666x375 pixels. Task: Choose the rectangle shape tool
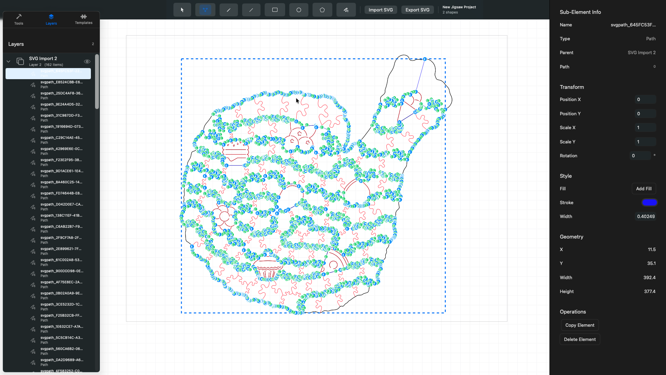tap(275, 10)
